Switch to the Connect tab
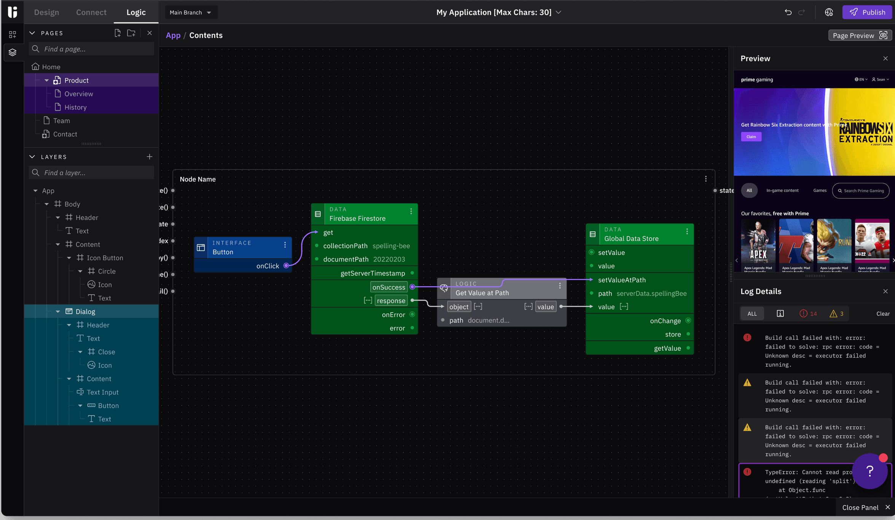Screen dimensions: 895x520 coord(91,12)
